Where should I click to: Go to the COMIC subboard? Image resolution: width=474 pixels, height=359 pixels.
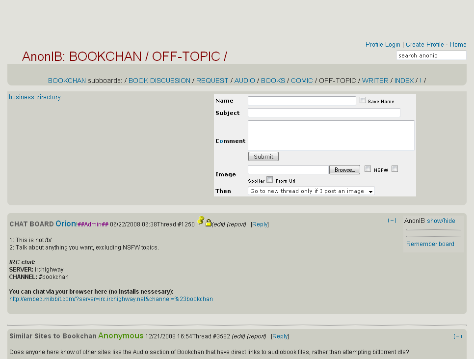[x=302, y=81]
